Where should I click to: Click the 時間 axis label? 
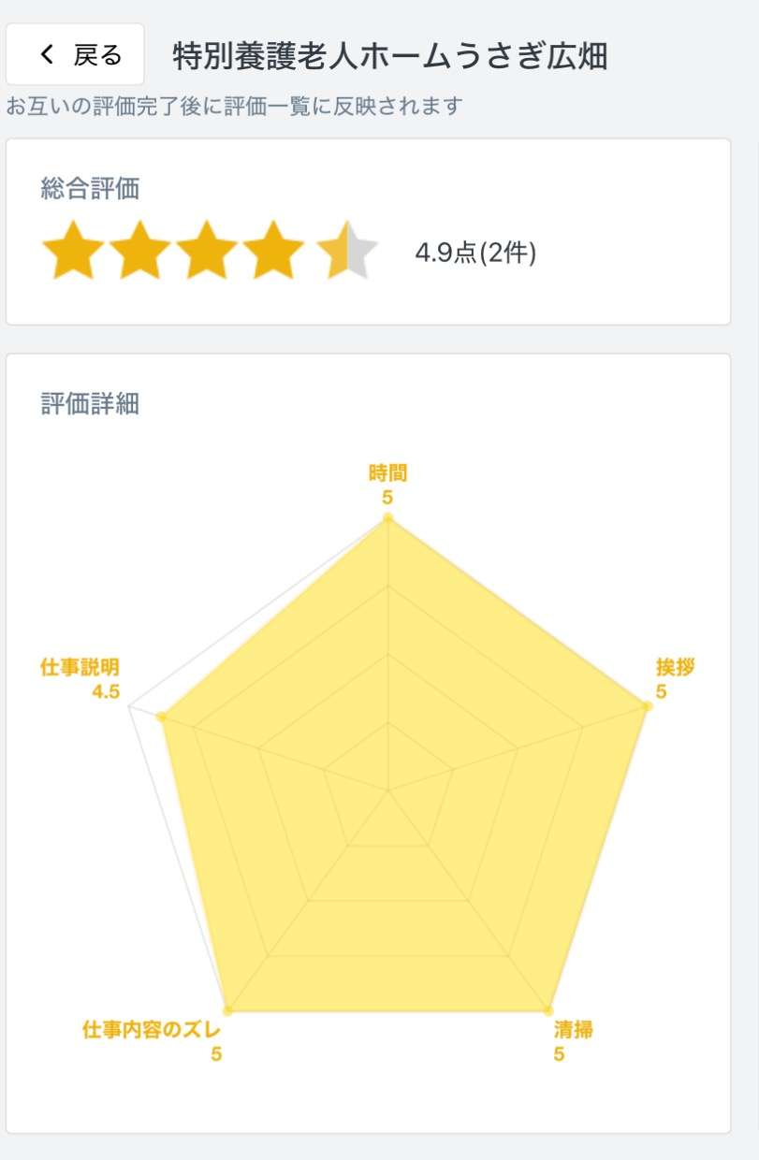point(387,473)
